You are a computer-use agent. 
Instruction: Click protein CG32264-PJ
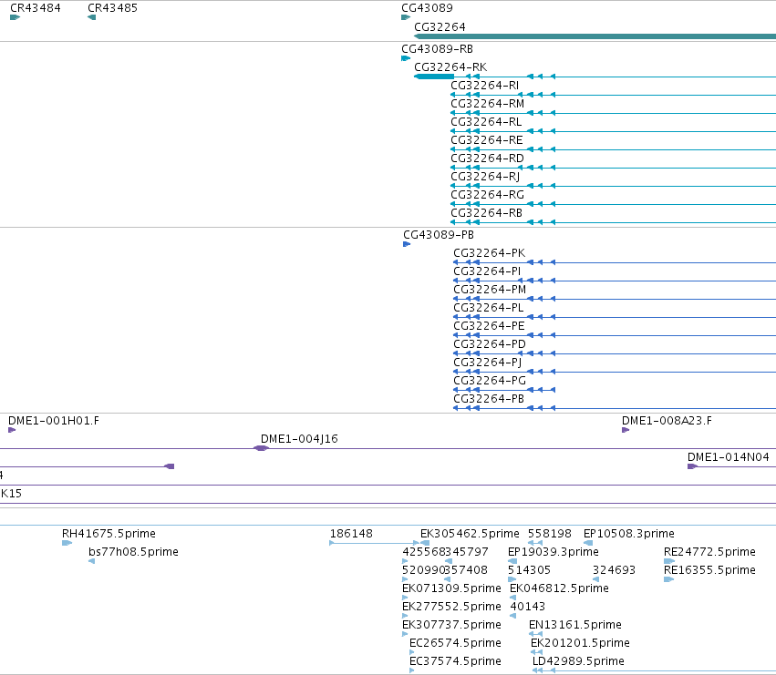[488, 363]
